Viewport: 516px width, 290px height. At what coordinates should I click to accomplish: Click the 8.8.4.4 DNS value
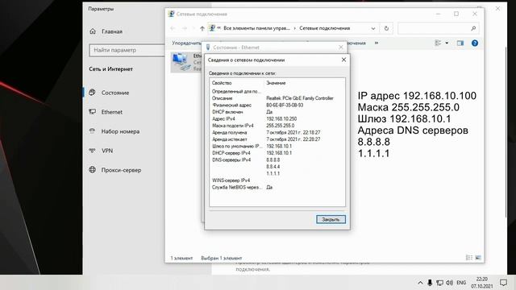273,167
